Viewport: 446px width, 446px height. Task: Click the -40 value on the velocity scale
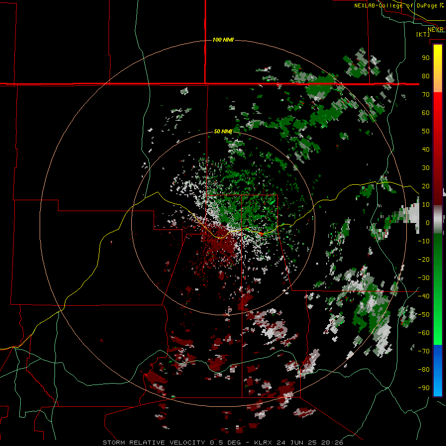click(x=424, y=296)
